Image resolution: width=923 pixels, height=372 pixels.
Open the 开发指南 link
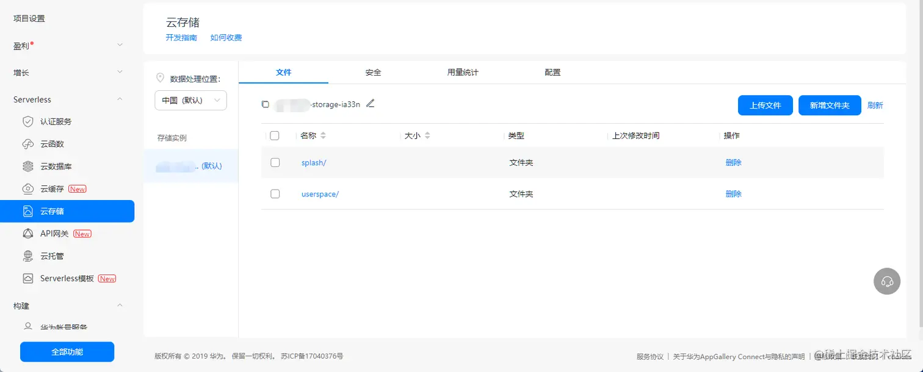coord(181,37)
